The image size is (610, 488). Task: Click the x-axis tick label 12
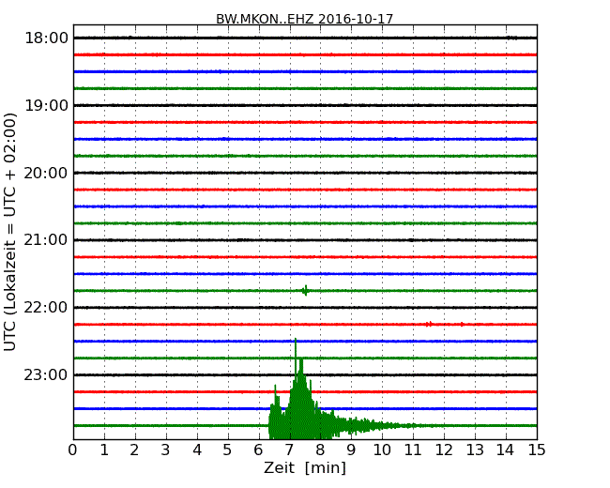[444, 450]
